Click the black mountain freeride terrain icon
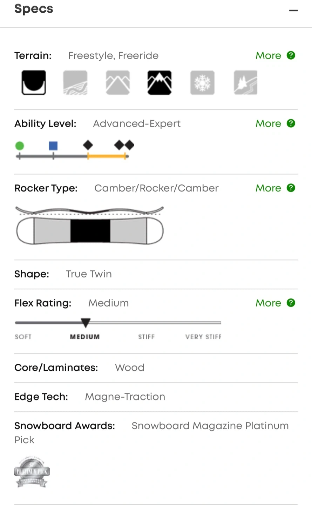312x505 pixels. 160,83
